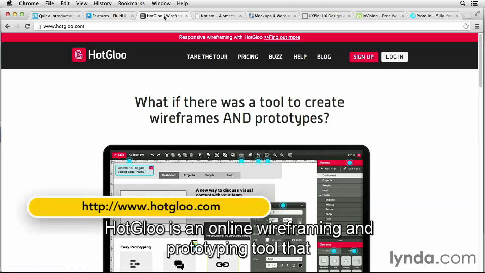This screenshot has height=273, width=485.
Task: Open the Chrome application menu
Action: point(29,3)
